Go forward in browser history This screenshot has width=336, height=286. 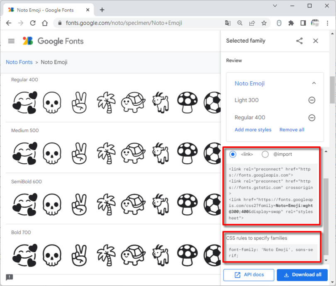(21, 23)
